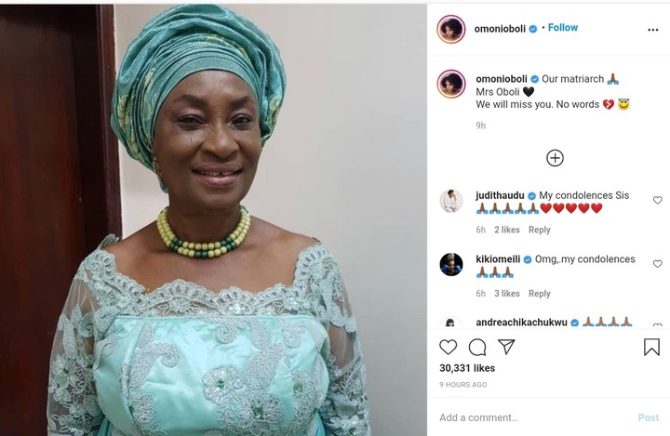Open andreachikachukwu's profile avatar
670x436 pixels.
coord(451,324)
